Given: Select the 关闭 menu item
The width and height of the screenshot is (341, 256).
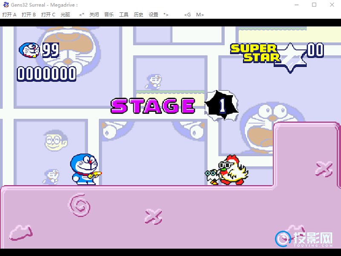Looking at the screenshot, I should [x=94, y=15].
